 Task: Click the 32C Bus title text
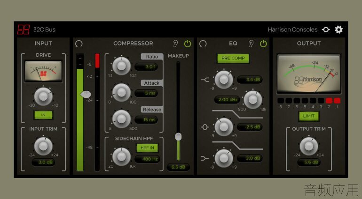[44, 29]
